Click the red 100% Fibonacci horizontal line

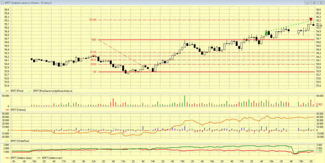click(207, 39)
